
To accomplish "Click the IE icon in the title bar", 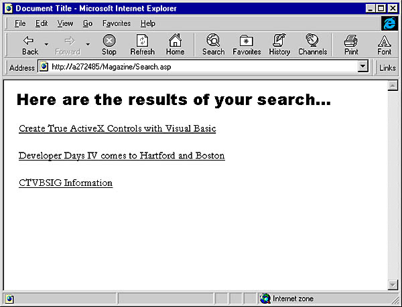I will 9,8.
